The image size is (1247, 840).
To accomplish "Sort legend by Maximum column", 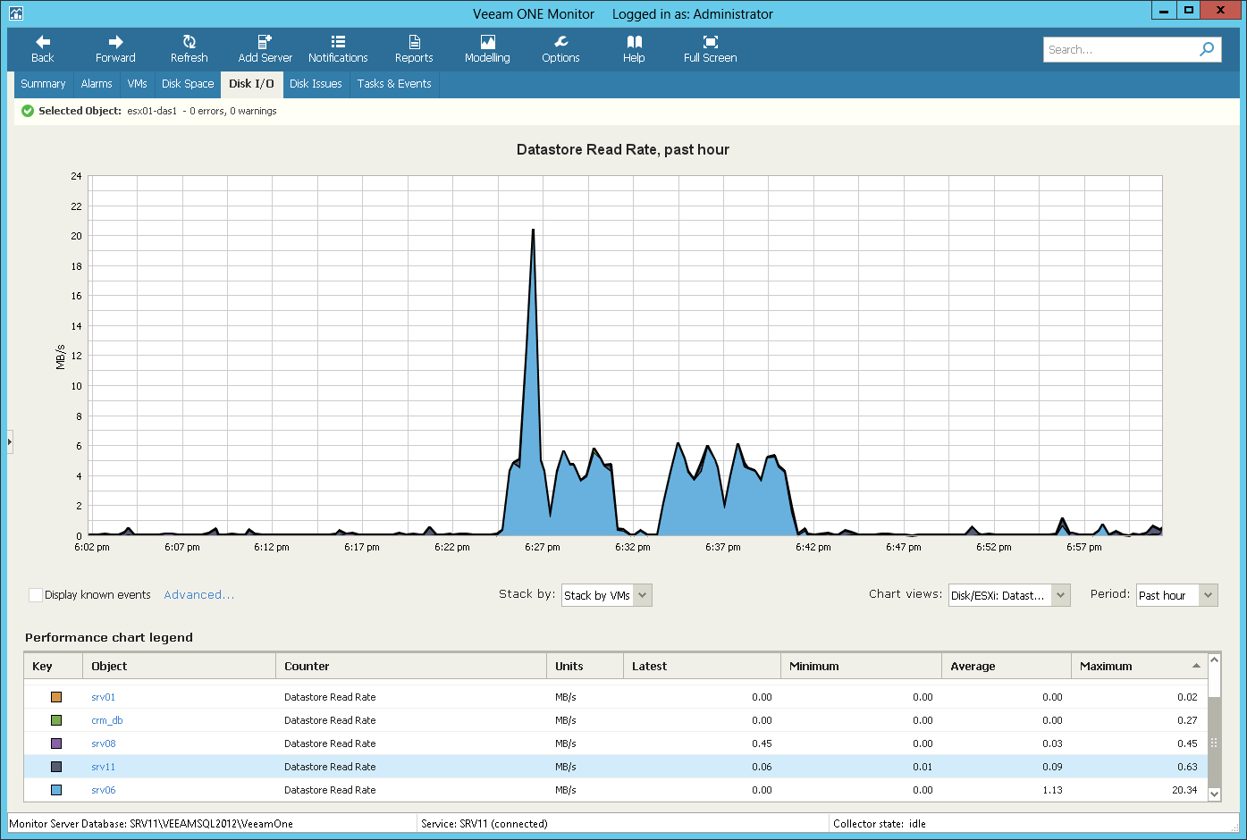I will pyautogui.click(x=1139, y=666).
